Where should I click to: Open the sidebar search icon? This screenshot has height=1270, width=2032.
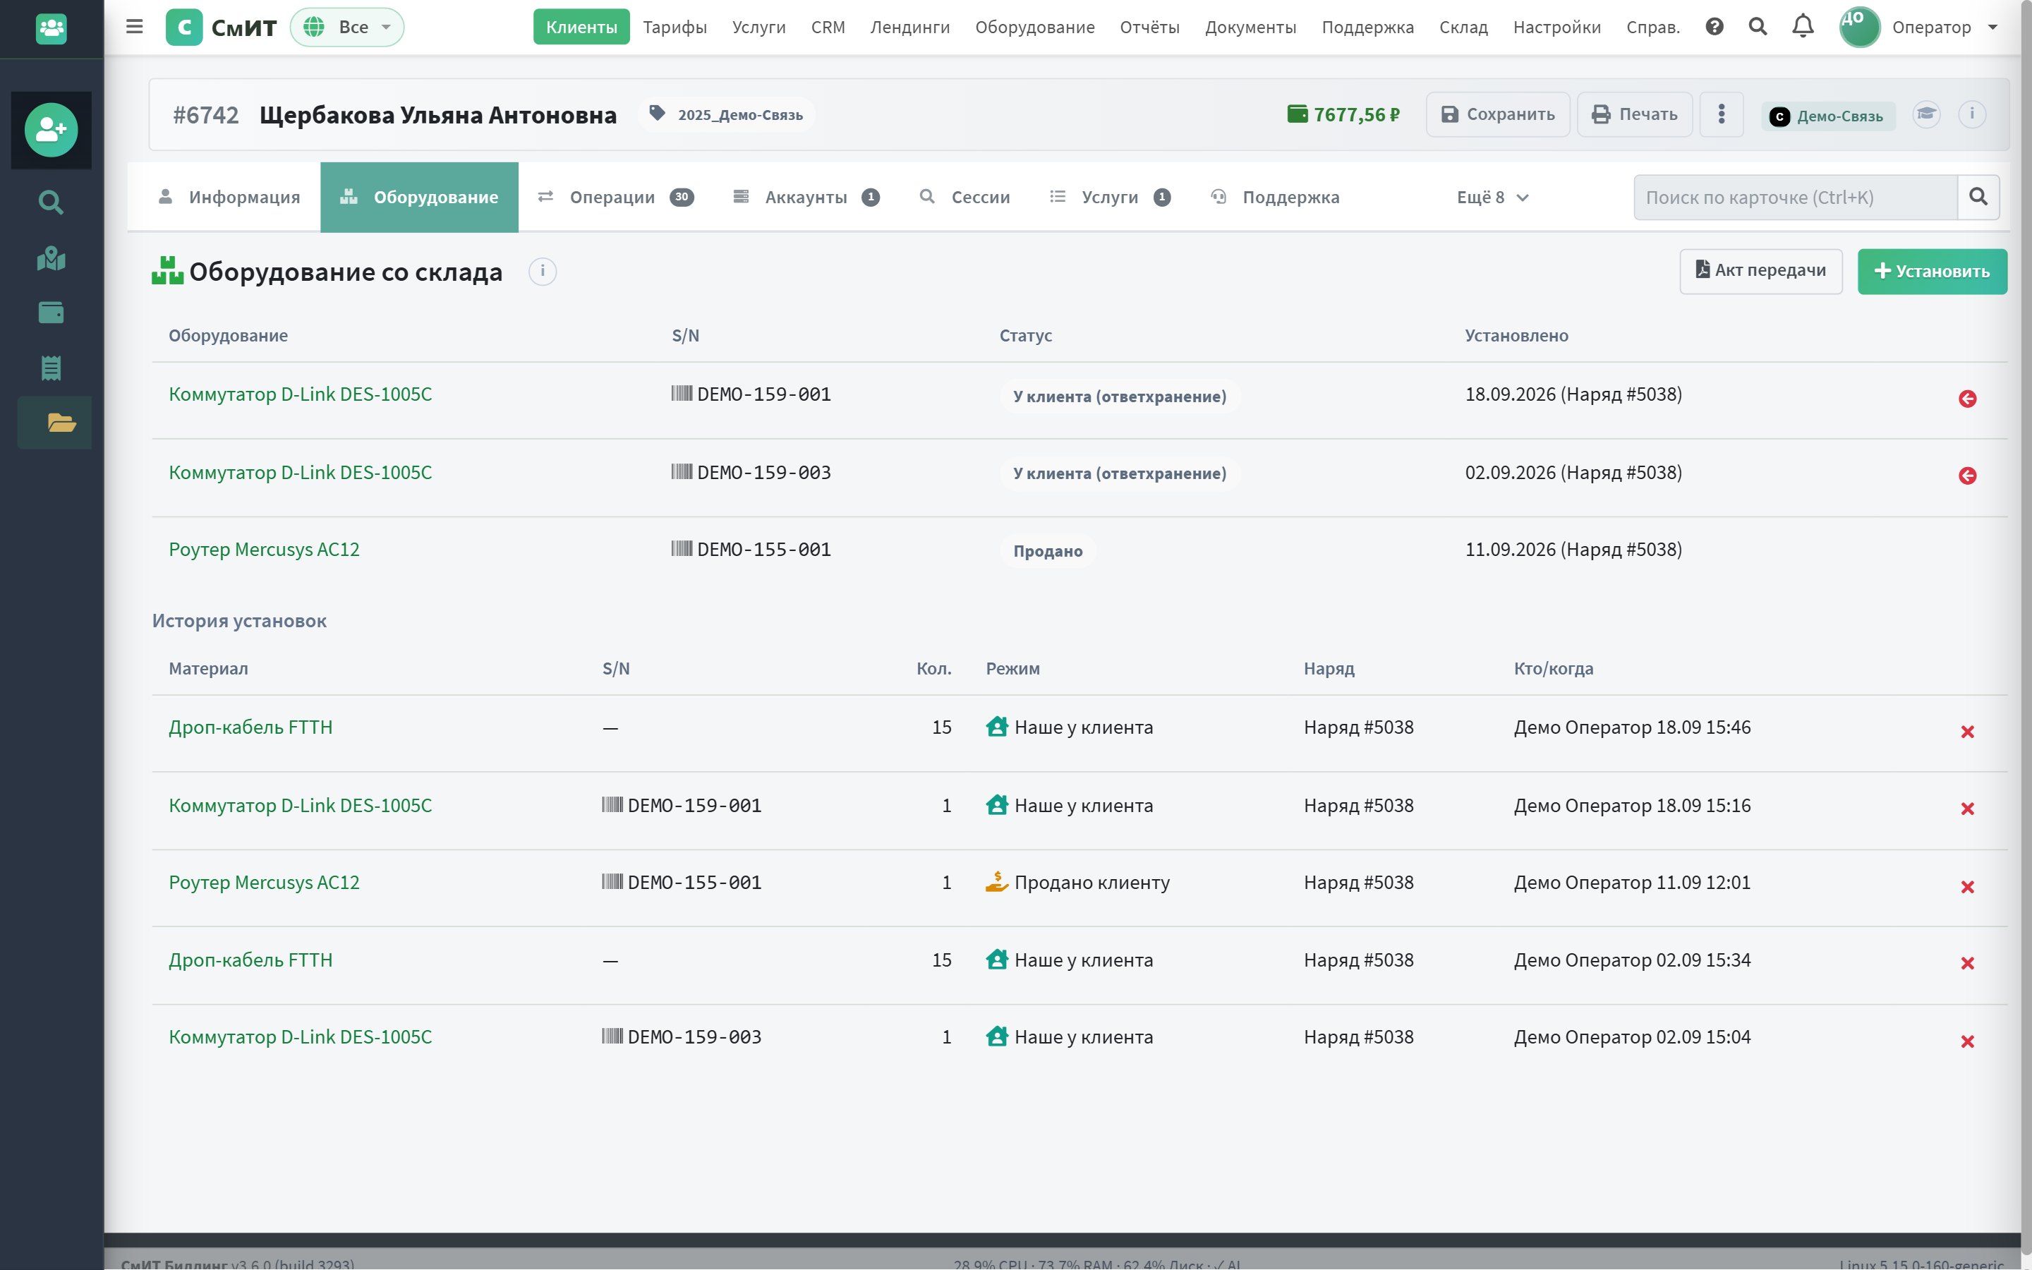(x=52, y=202)
